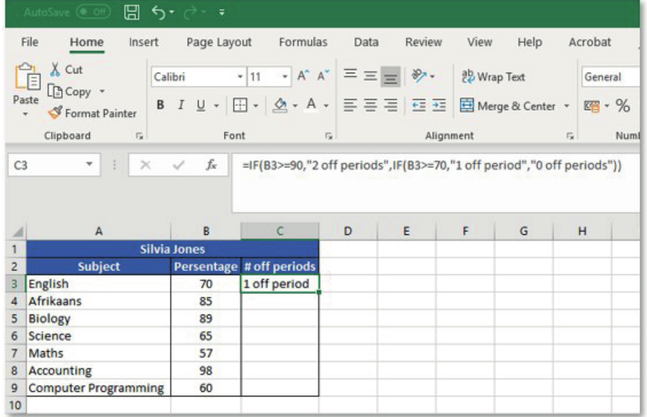Expand the Fill Color palette arrow
Screen dimensions: 647x417
point(295,106)
